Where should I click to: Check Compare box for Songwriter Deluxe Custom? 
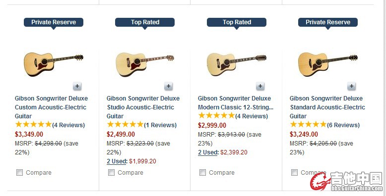tap(19, 173)
